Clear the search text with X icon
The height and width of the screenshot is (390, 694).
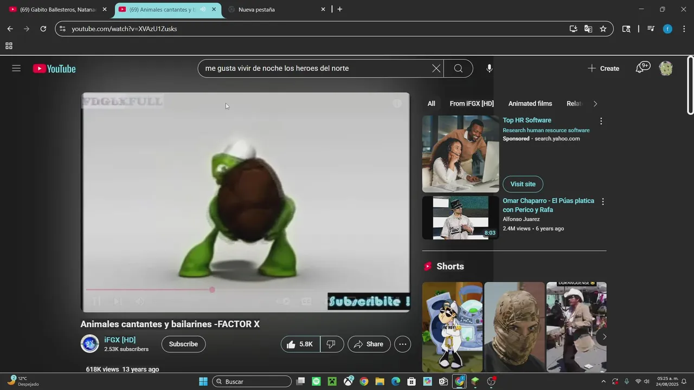(436, 68)
